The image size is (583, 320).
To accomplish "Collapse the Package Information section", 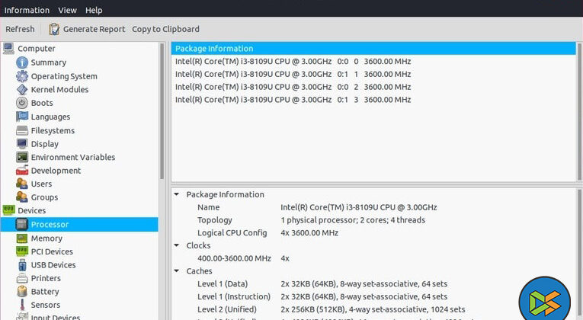I will click(178, 194).
